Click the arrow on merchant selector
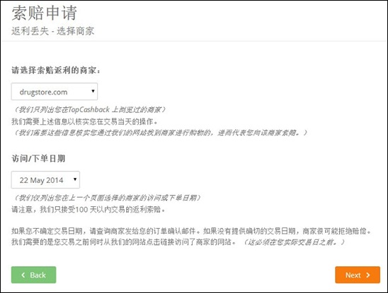This screenshot has height=293, width=388. pyautogui.click(x=93, y=91)
